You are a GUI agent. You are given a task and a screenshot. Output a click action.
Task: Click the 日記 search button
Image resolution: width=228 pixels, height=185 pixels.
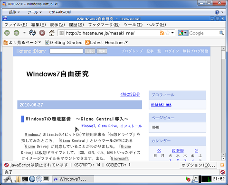90,51
